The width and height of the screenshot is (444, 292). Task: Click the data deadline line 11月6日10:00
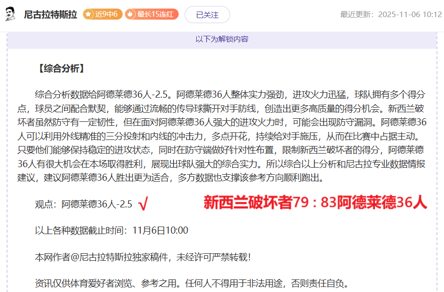click(111, 231)
